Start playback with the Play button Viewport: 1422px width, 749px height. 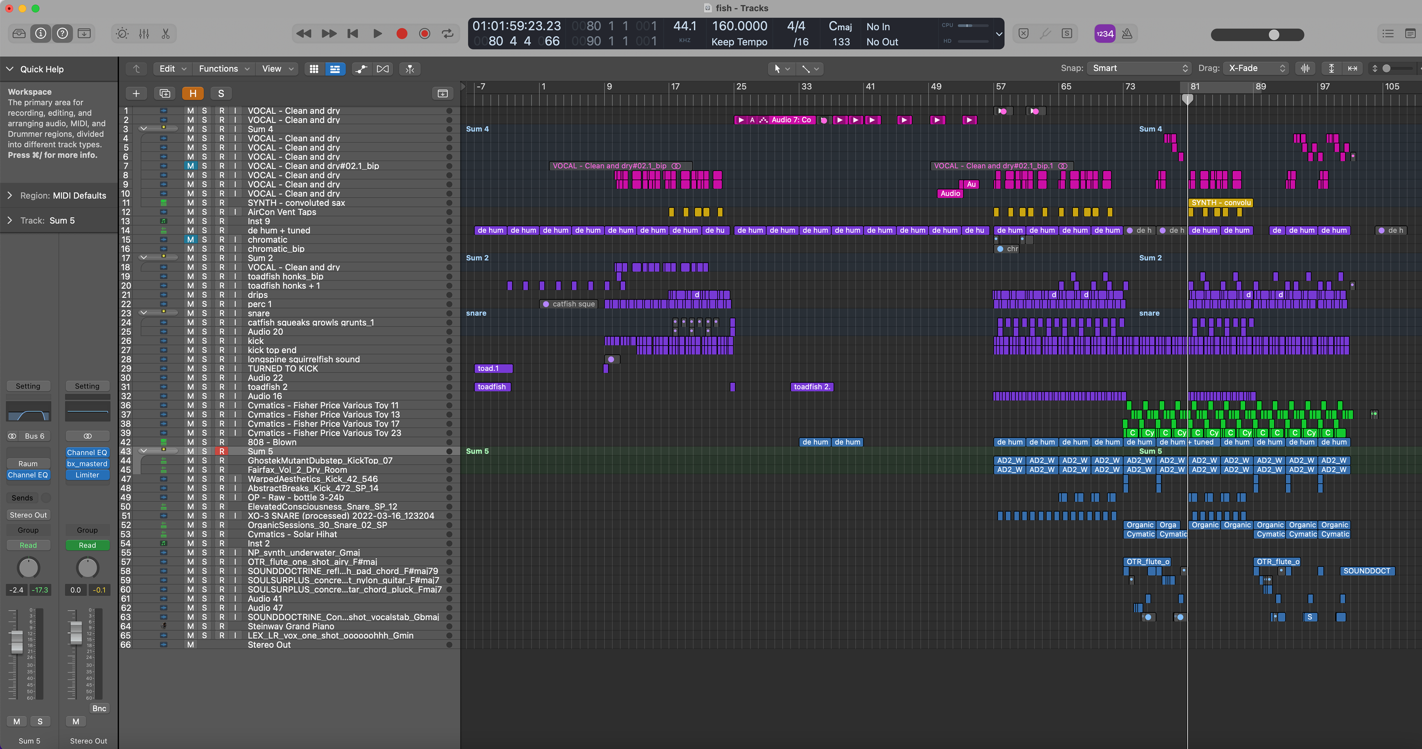378,34
